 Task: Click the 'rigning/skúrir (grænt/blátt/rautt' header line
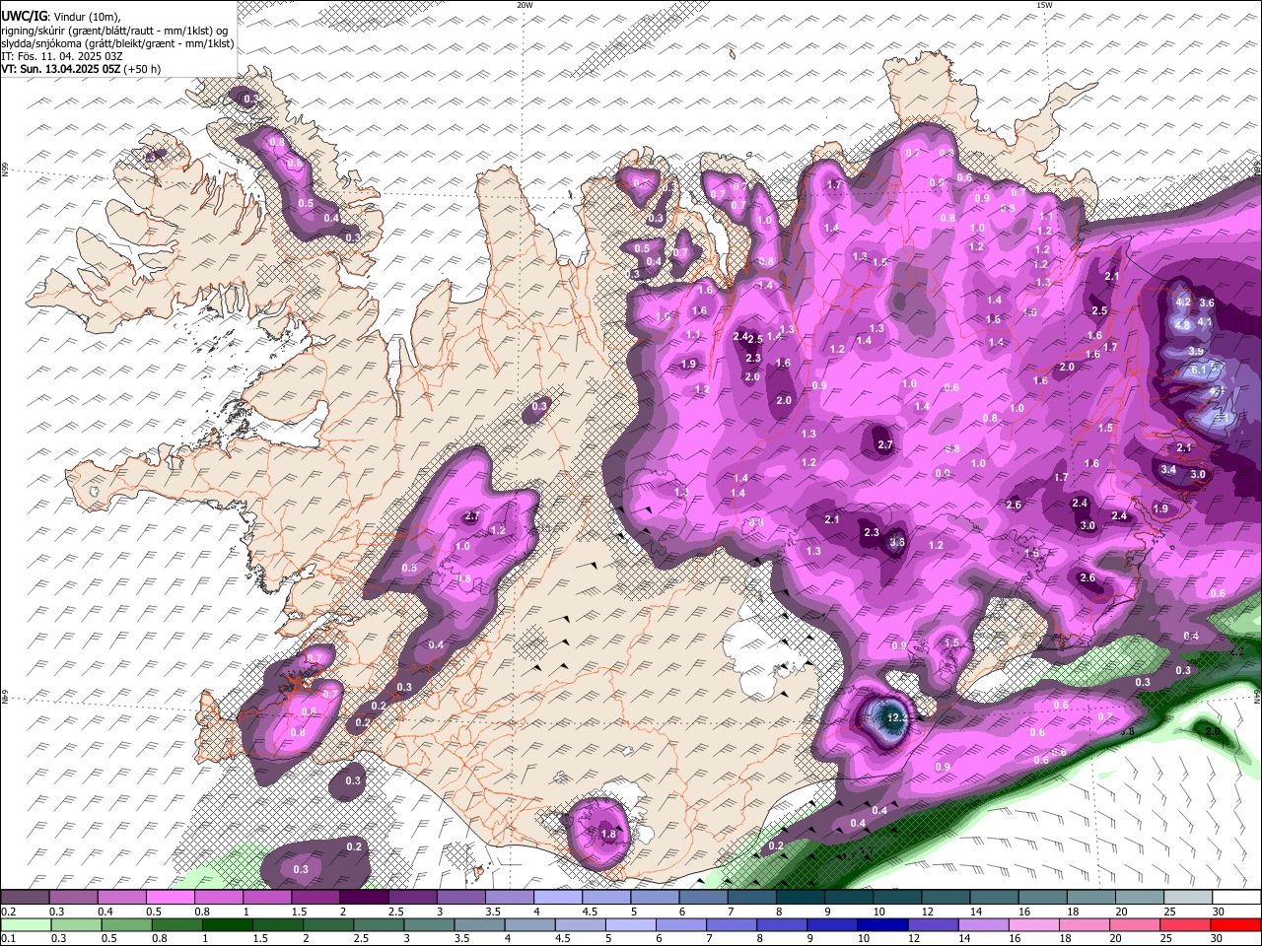(x=114, y=30)
